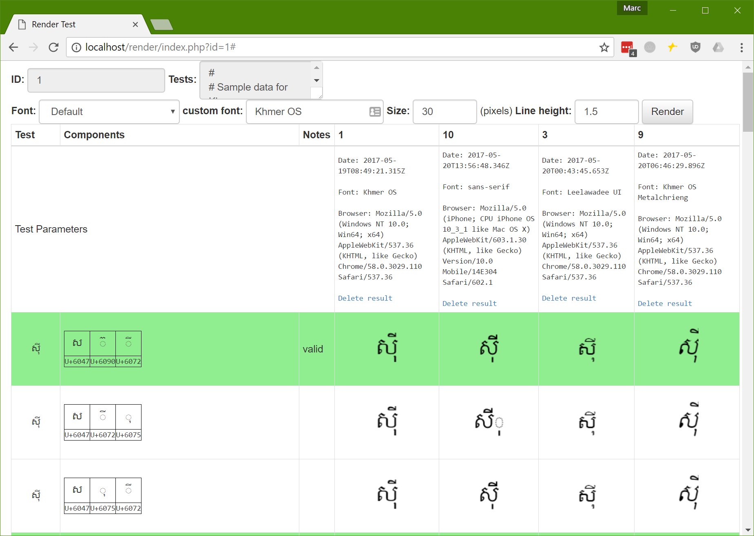Viewport: 754px width, 536px height.
Task: Click the page scrollbar down arrow
Action: pyautogui.click(x=748, y=530)
